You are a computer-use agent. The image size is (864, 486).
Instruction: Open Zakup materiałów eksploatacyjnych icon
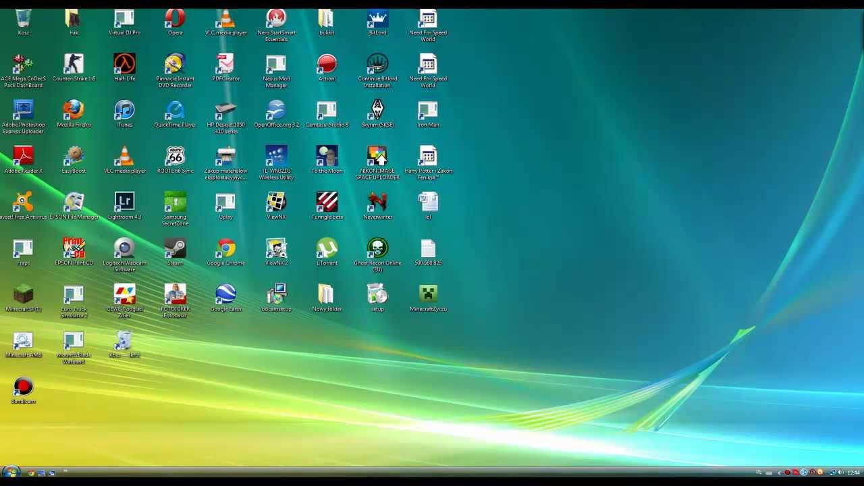(x=225, y=163)
